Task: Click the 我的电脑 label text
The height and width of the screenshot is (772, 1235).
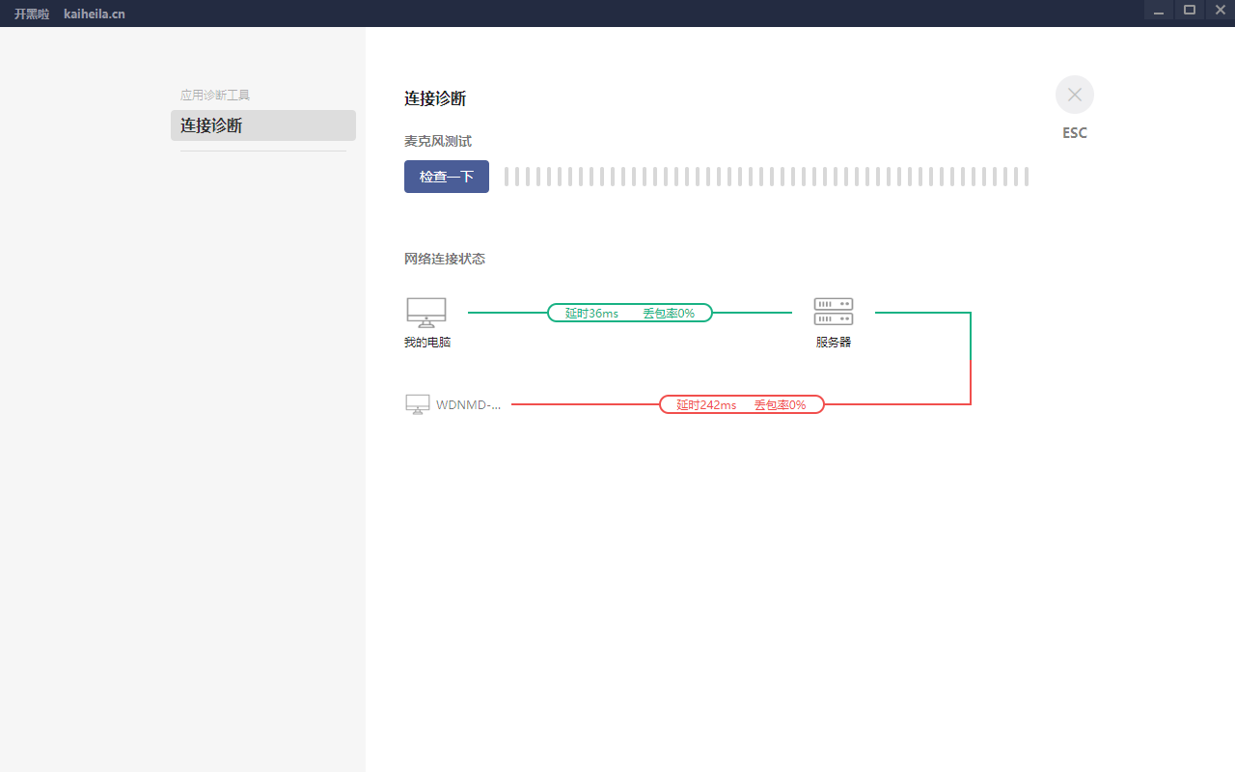Action: [427, 342]
